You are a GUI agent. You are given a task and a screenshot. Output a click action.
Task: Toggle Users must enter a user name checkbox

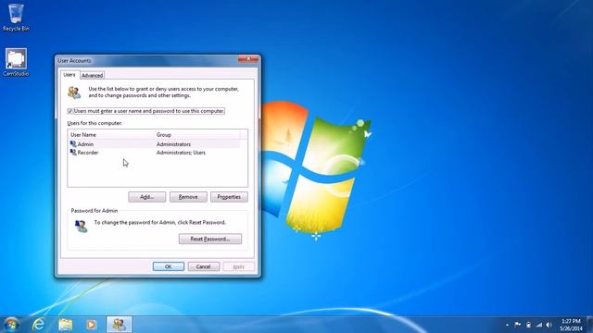70,111
